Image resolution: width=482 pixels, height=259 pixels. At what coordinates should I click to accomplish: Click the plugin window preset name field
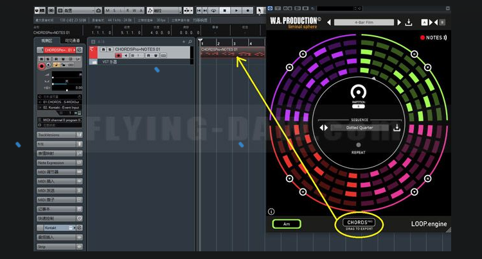(x=335, y=8)
